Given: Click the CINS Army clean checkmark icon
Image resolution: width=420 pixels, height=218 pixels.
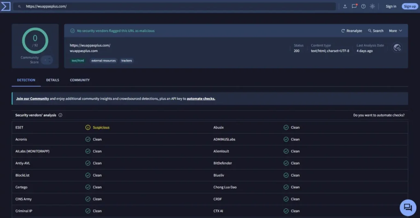Looking at the screenshot, I should pos(88,199).
